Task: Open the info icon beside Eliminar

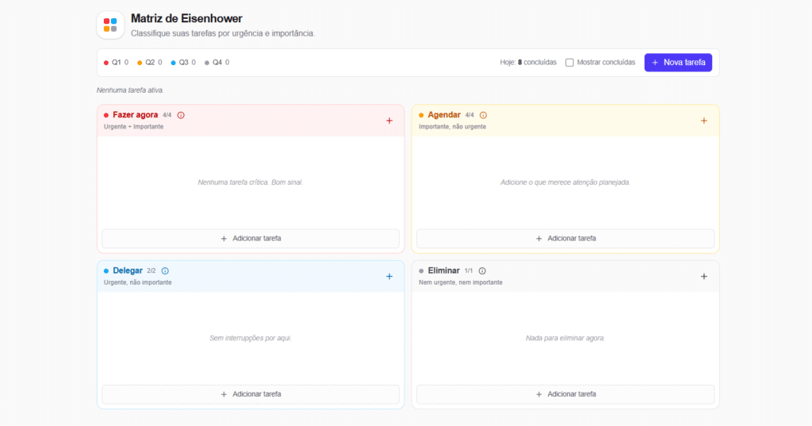Action: 482,271
